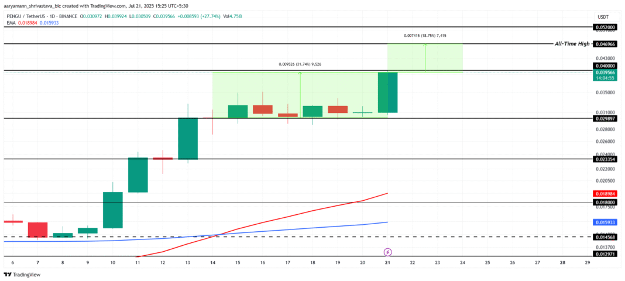Select the blue EMA value tag 0.015933
This screenshot has width=625, height=281.
tap(605, 222)
